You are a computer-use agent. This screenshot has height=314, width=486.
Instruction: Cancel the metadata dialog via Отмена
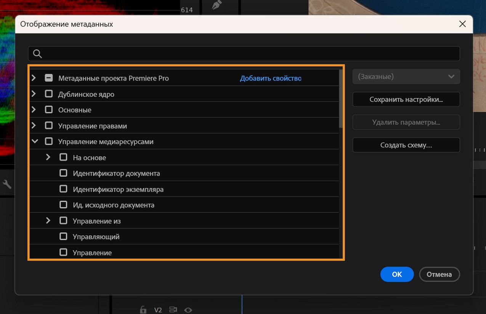pos(439,274)
